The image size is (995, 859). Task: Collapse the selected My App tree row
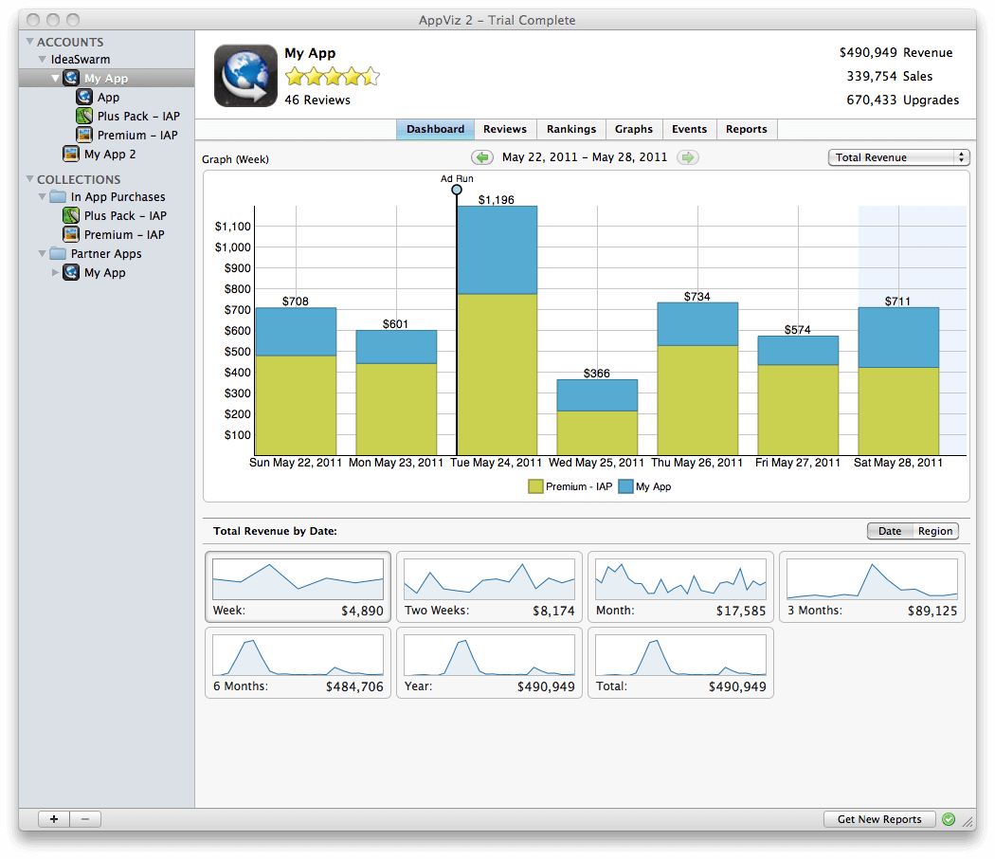[55, 78]
